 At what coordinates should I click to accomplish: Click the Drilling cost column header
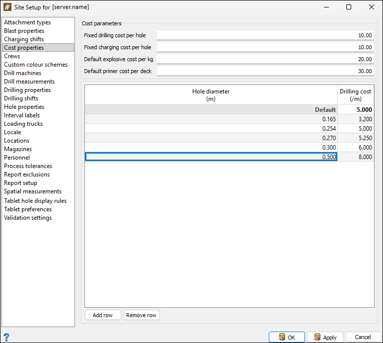coord(356,95)
